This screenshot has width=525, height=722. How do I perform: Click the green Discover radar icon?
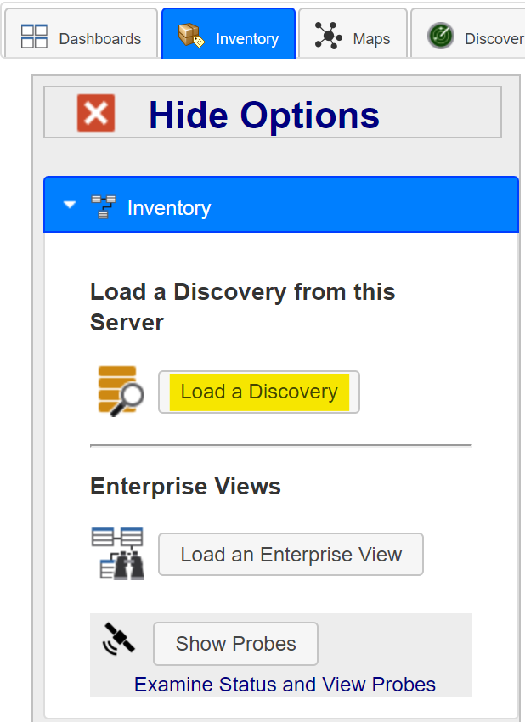pyautogui.click(x=441, y=36)
